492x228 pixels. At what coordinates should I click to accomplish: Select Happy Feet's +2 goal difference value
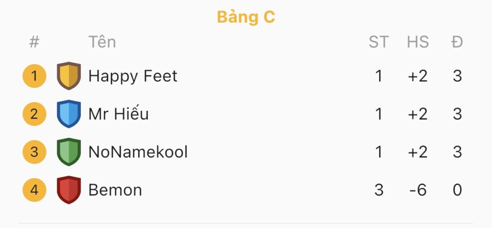pyautogui.click(x=418, y=76)
